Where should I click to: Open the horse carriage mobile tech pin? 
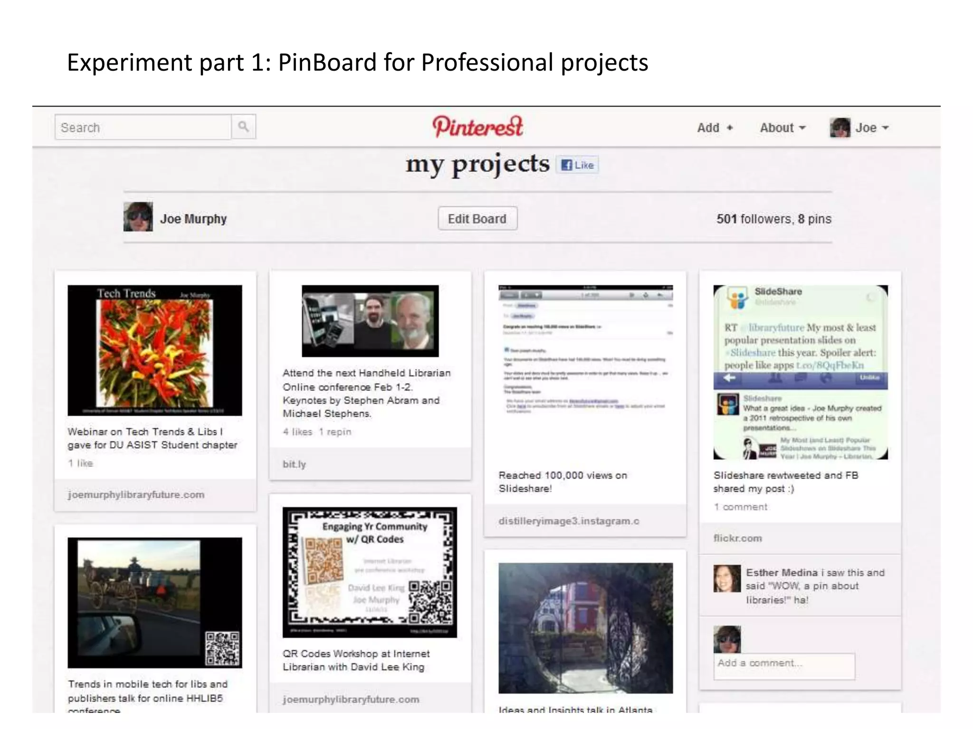pos(155,603)
